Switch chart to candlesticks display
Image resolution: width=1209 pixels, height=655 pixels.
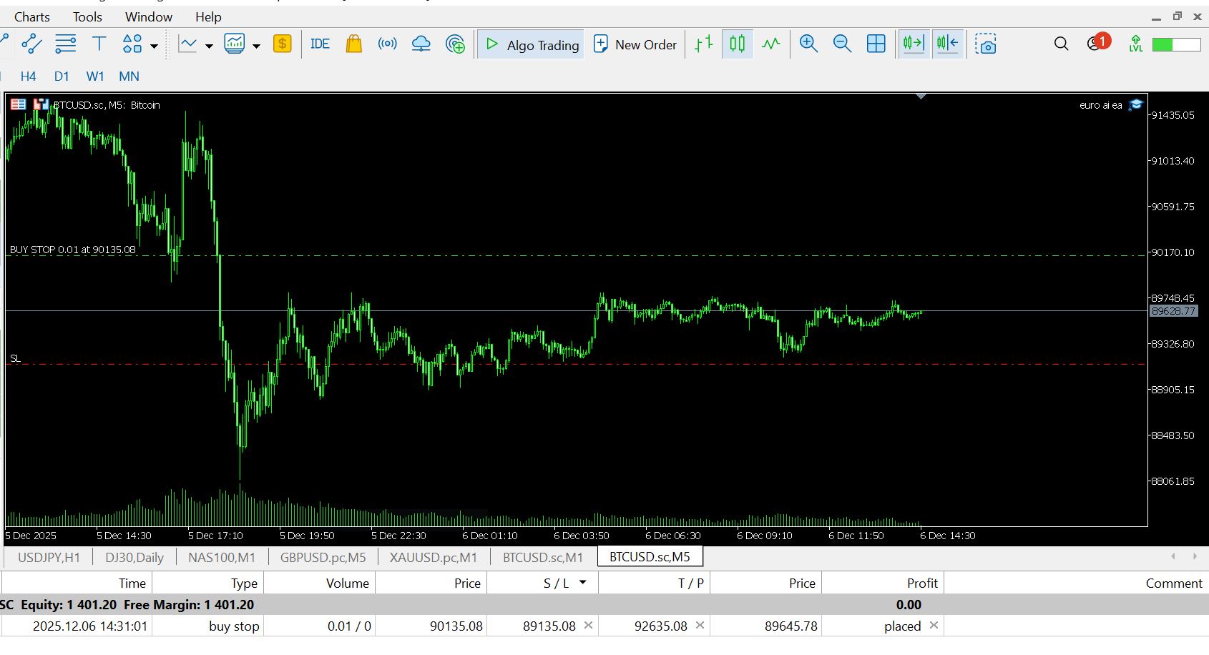tap(737, 44)
